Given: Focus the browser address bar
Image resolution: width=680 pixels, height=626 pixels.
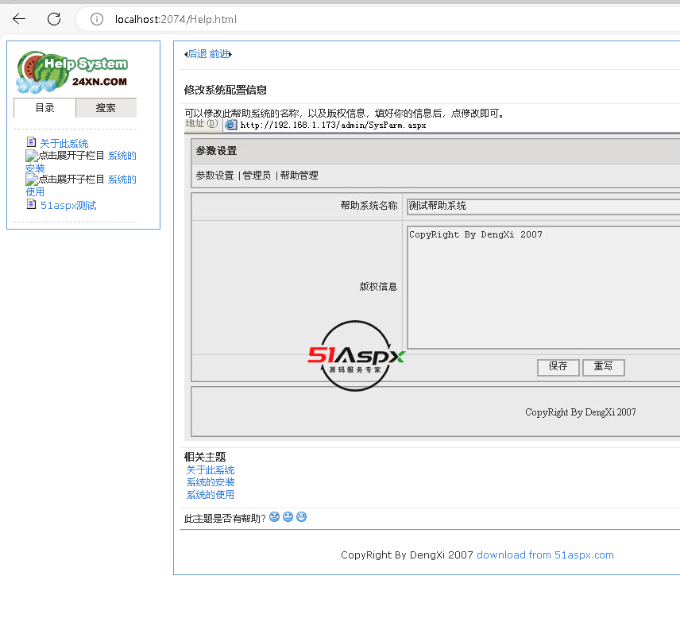Looking at the screenshot, I should point(357,19).
